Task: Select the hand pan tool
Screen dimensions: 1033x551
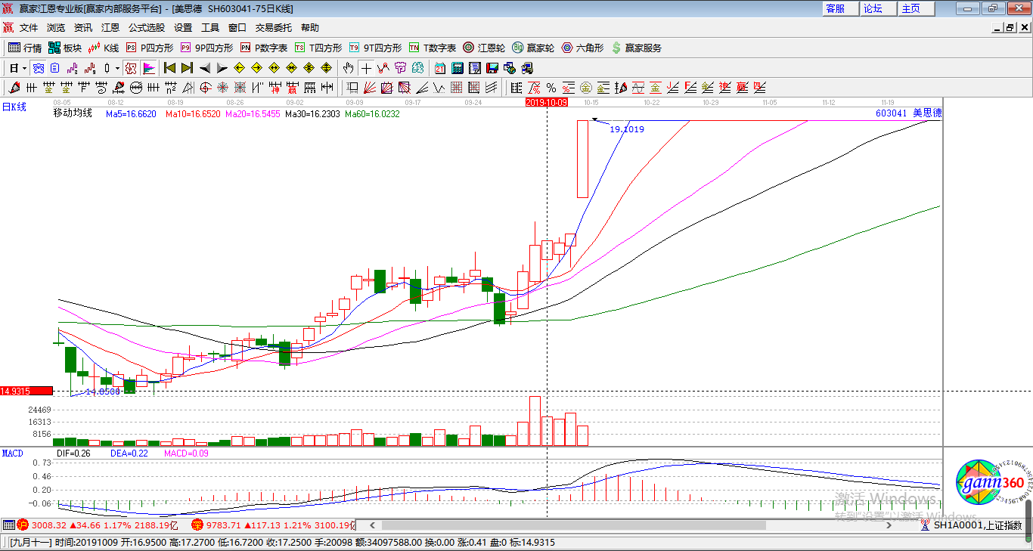Action: pos(347,68)
